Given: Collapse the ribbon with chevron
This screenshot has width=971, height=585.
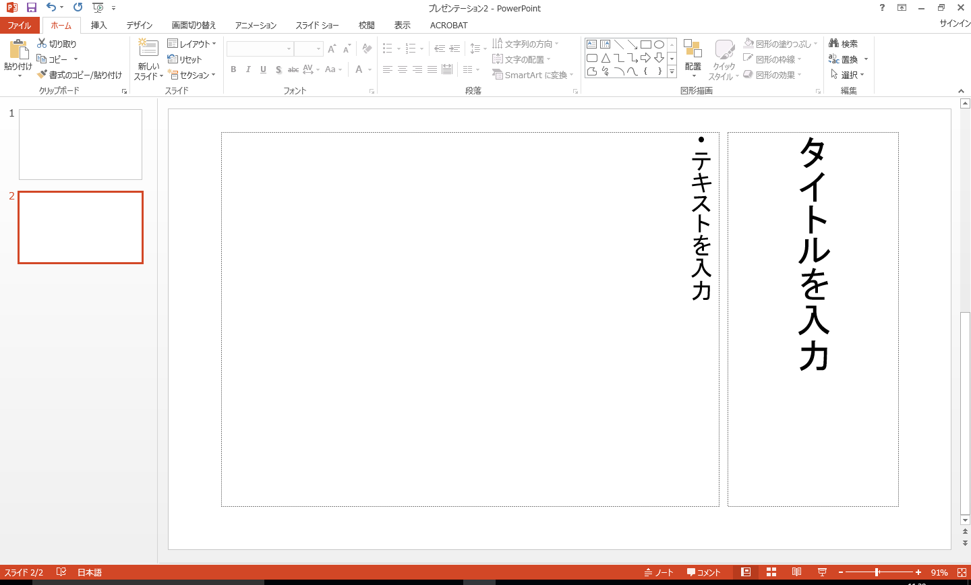Looking at the screenshot, I should click(961, 91).
